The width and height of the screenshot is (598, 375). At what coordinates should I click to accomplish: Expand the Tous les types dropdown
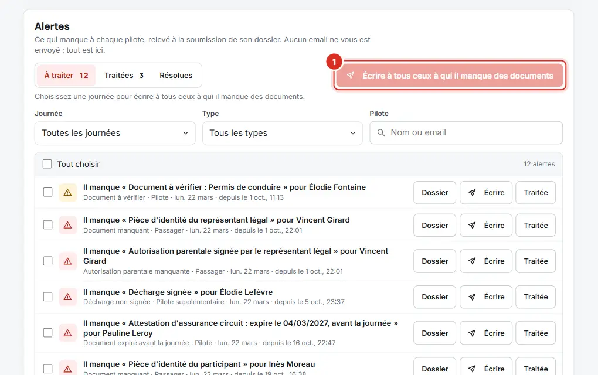point(282,133)
